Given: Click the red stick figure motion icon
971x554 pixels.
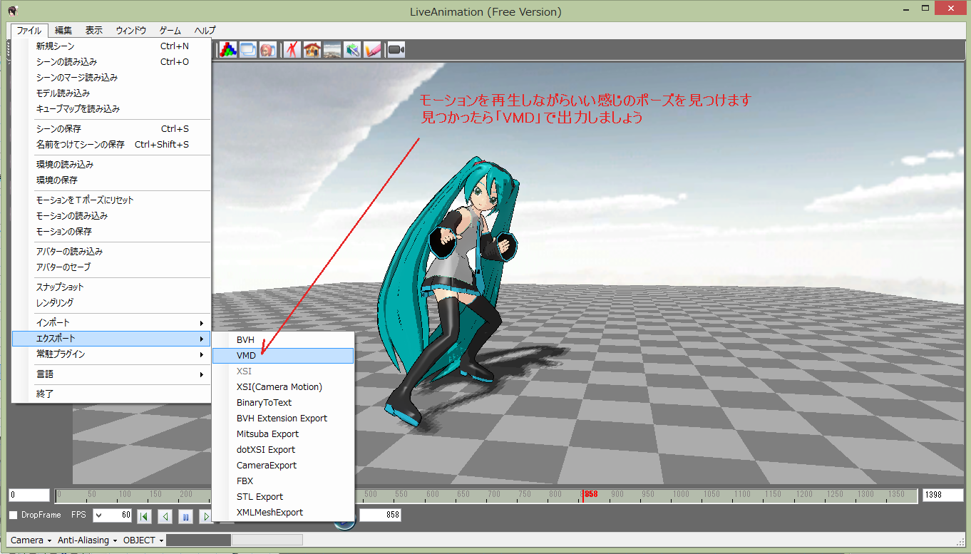Looking at the screenshot, I should click(292, 50).
